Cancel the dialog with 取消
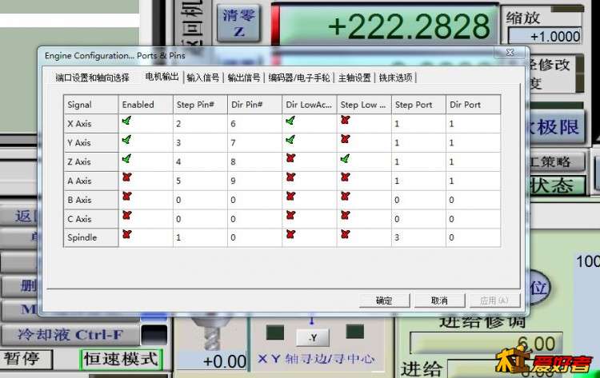The width and height of the screenshot is (600, 378). tap(440, 300)
